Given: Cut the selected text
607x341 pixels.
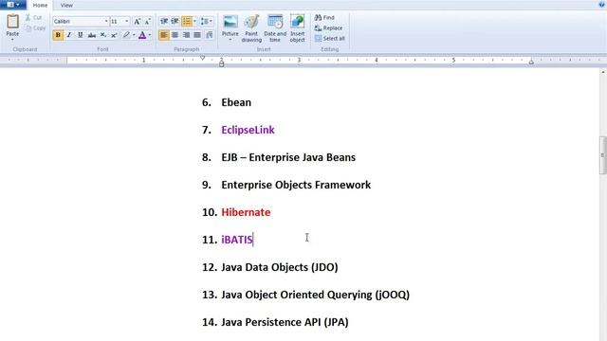Looking at the screenshot, I should [34, 17].
